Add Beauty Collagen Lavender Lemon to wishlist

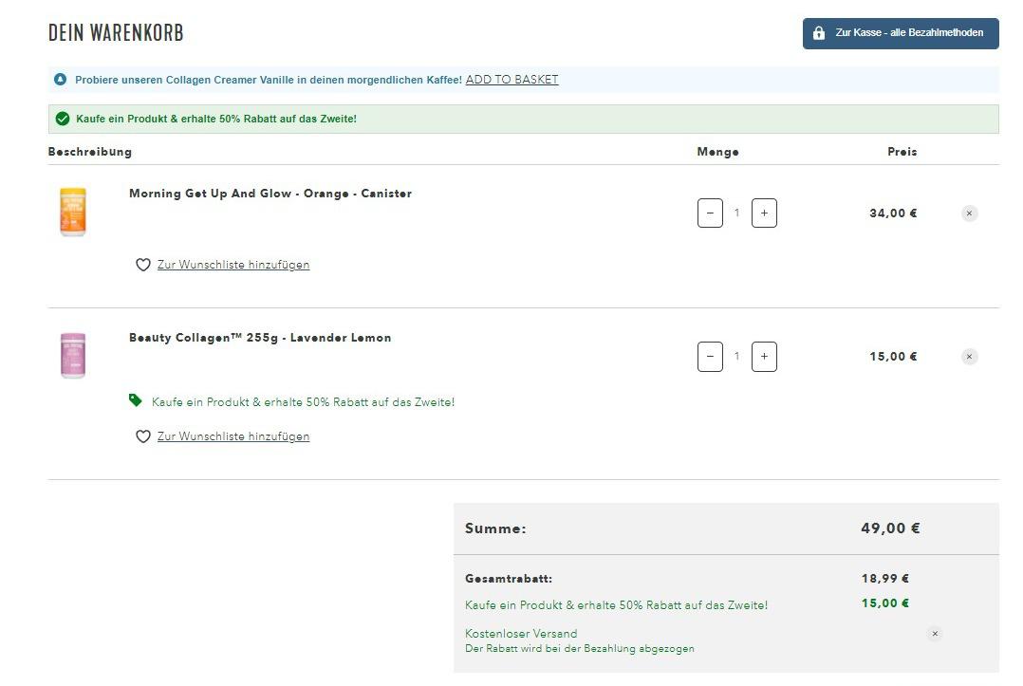click(232, 436)
